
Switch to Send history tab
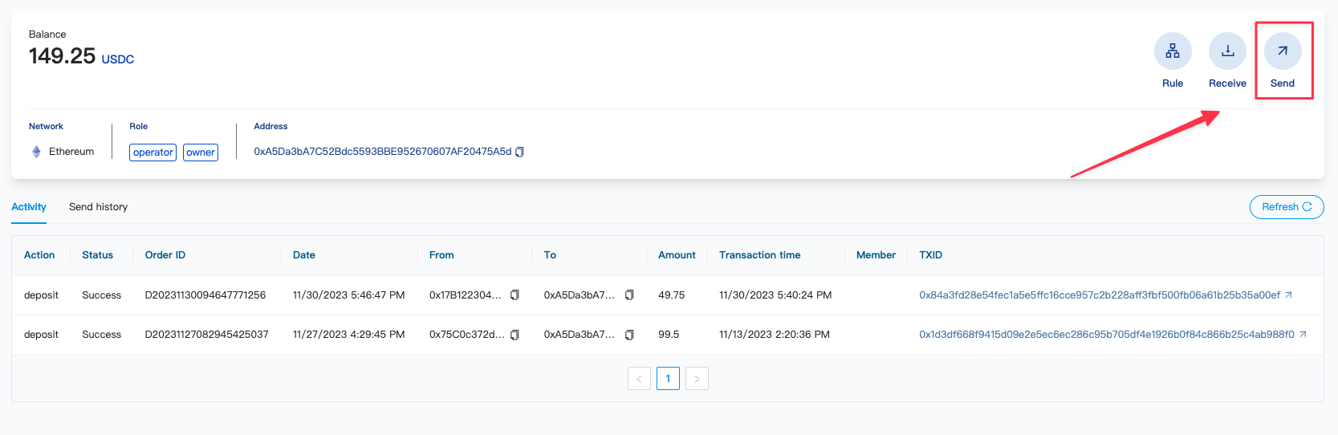98,207
